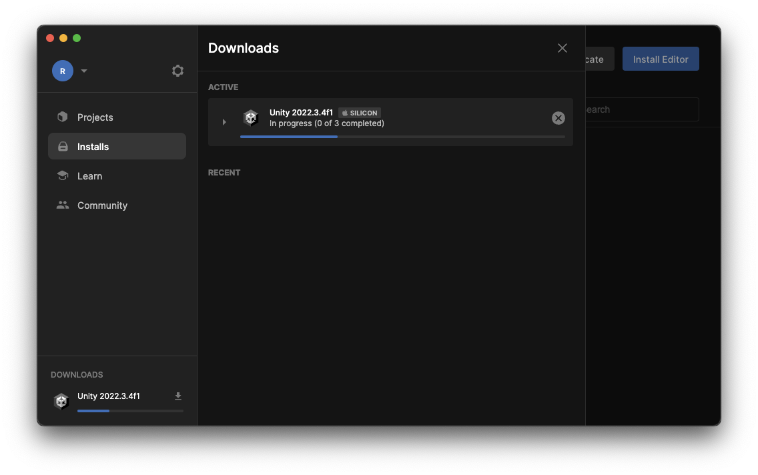Click the Community people icon

62,205
